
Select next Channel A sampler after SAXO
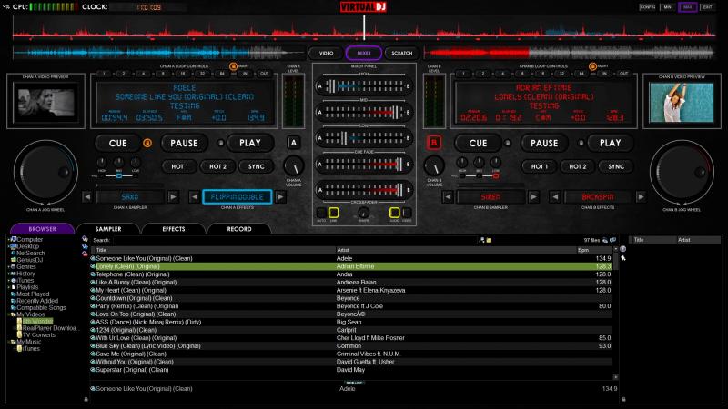(x=173, y=196)
